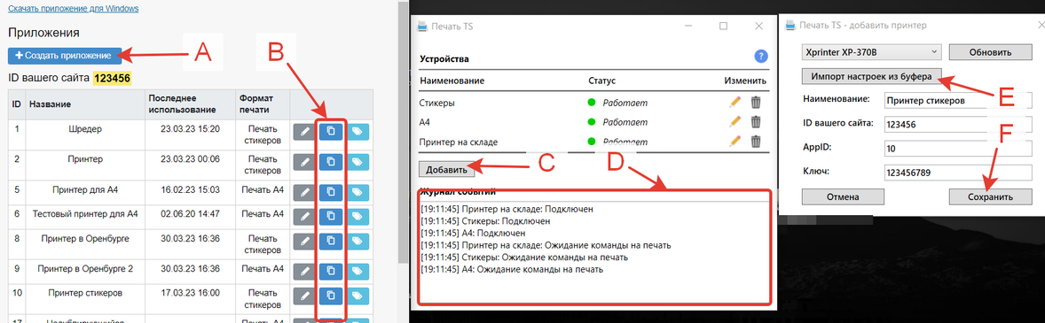Focus the Наименование input field
This screenshot has width=1045, height=323.
(x=958, y=100)
